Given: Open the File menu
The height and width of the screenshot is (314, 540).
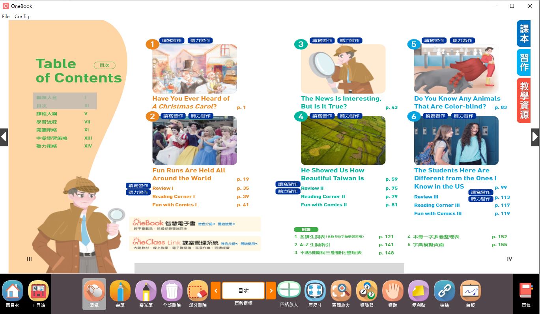Looking at the screenshot, I should click(x=6, y=17).
